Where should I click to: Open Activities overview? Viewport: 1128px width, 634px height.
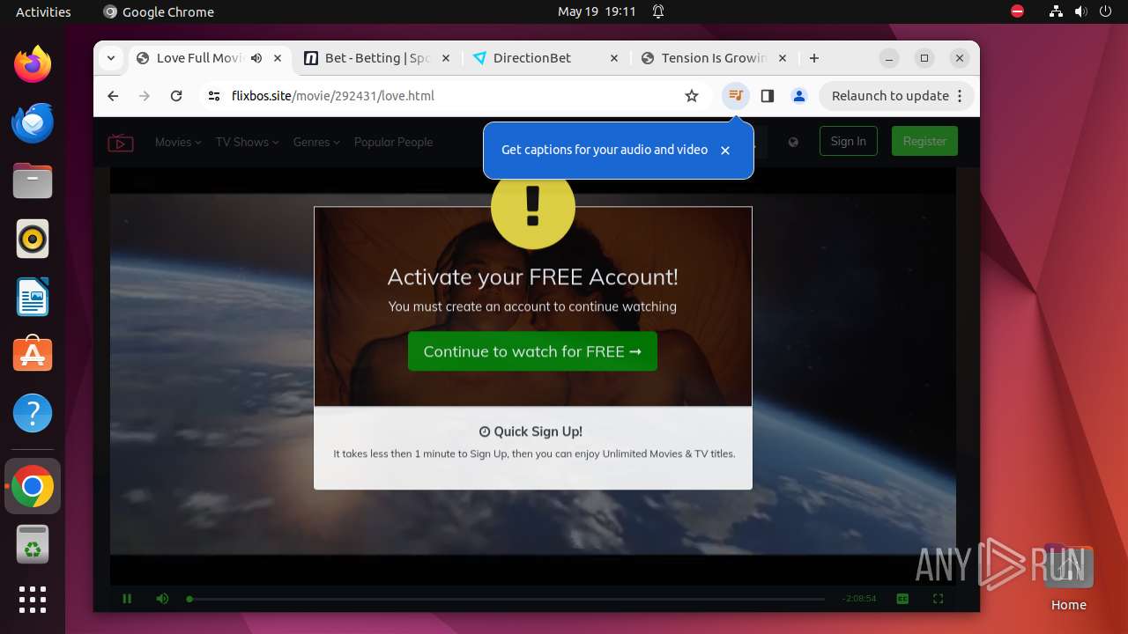coord(43,11)
